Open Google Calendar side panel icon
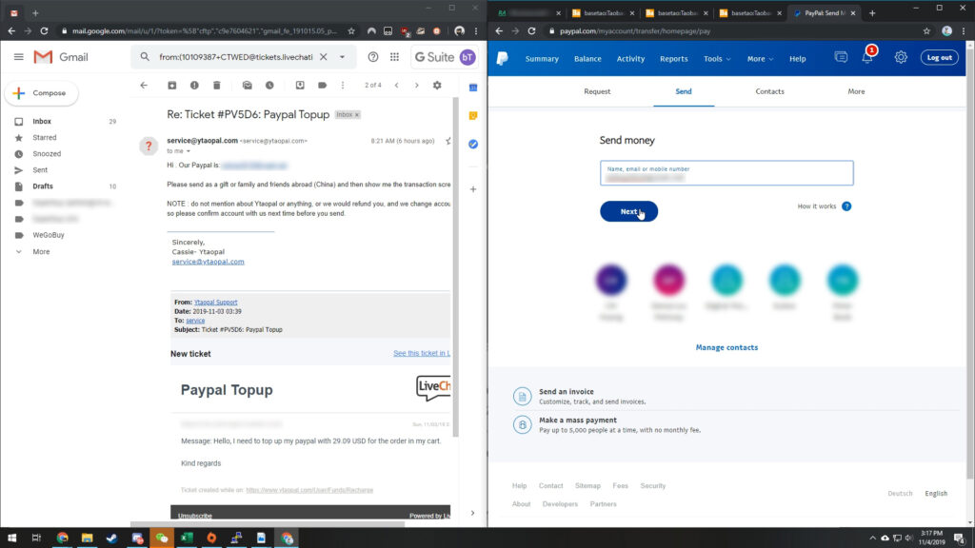The width and height of the screenshot is (975, 548). coord(473,88)
